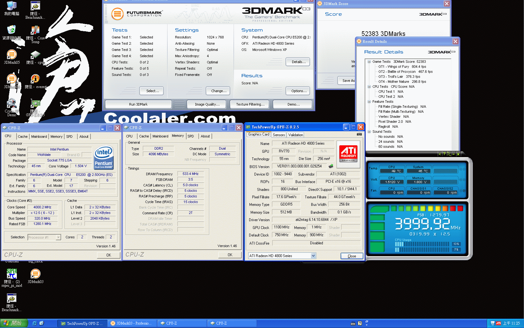Launch Internet Explorer from quick launch

click(x=35, y=323)
